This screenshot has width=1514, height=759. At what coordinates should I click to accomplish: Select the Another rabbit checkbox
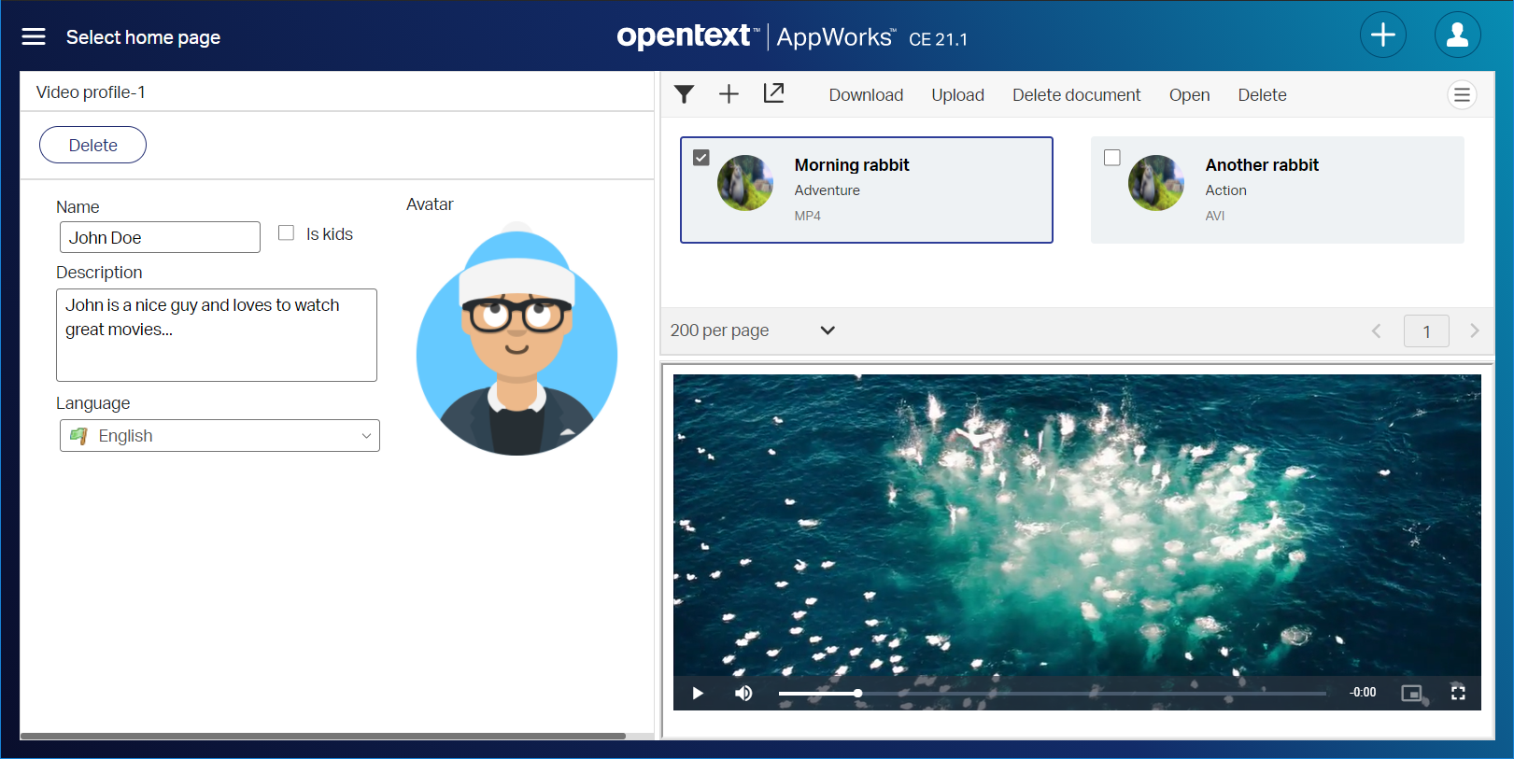click(1112, 158)
